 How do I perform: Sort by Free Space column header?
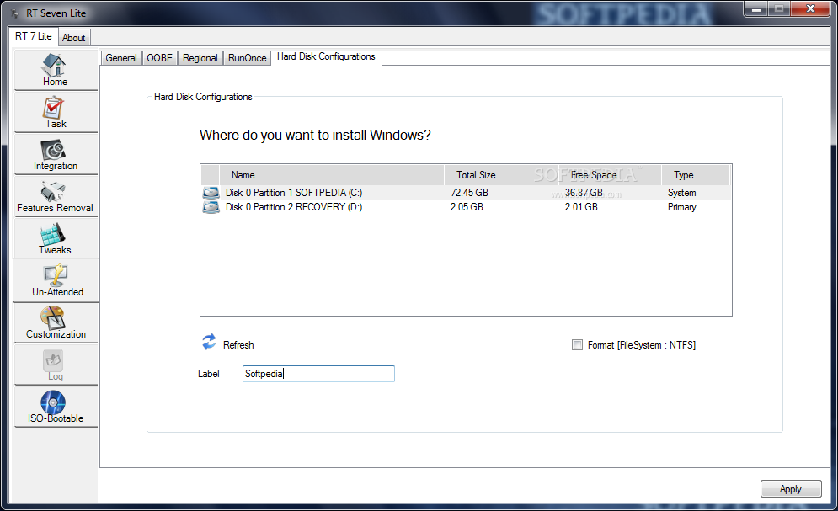[x=610, y=175]
